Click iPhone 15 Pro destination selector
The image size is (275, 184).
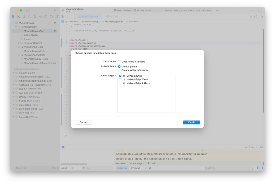point(142,10)
